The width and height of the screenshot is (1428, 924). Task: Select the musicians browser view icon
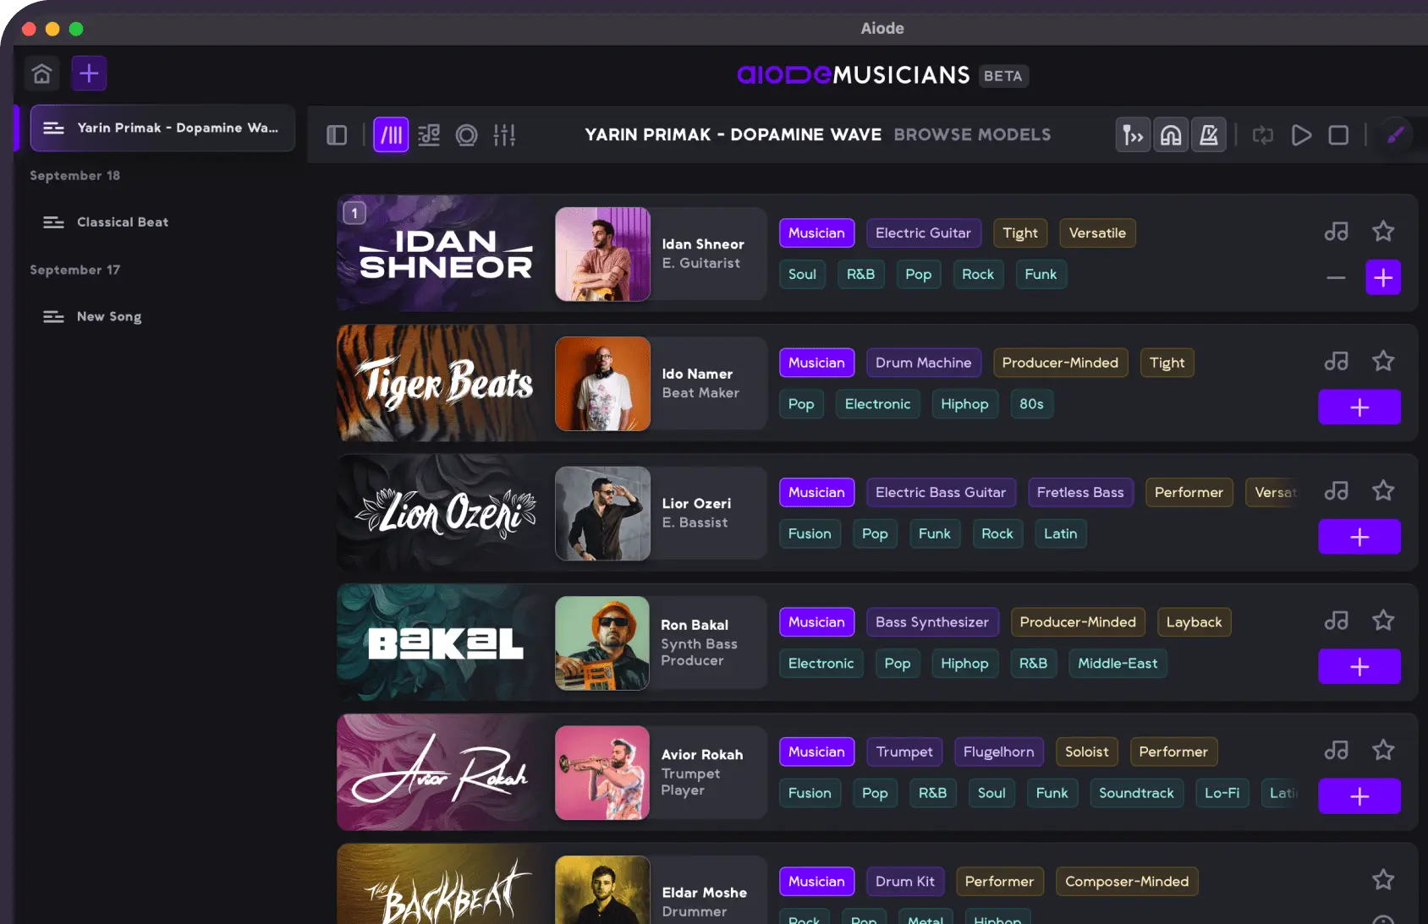pyautogui.click(x=391, y=135)
